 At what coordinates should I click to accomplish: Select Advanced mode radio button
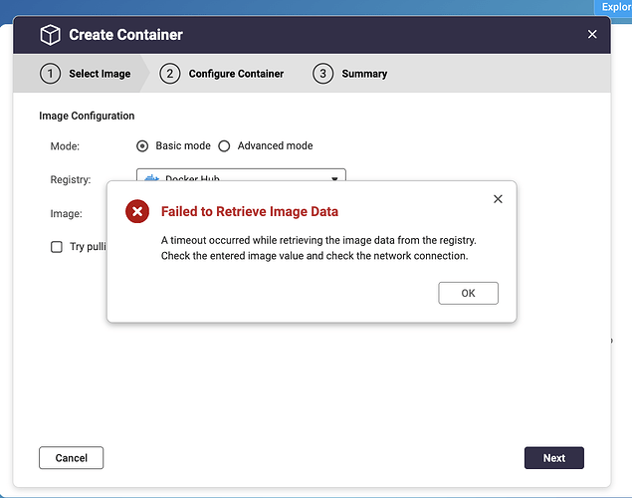[224, 145]
